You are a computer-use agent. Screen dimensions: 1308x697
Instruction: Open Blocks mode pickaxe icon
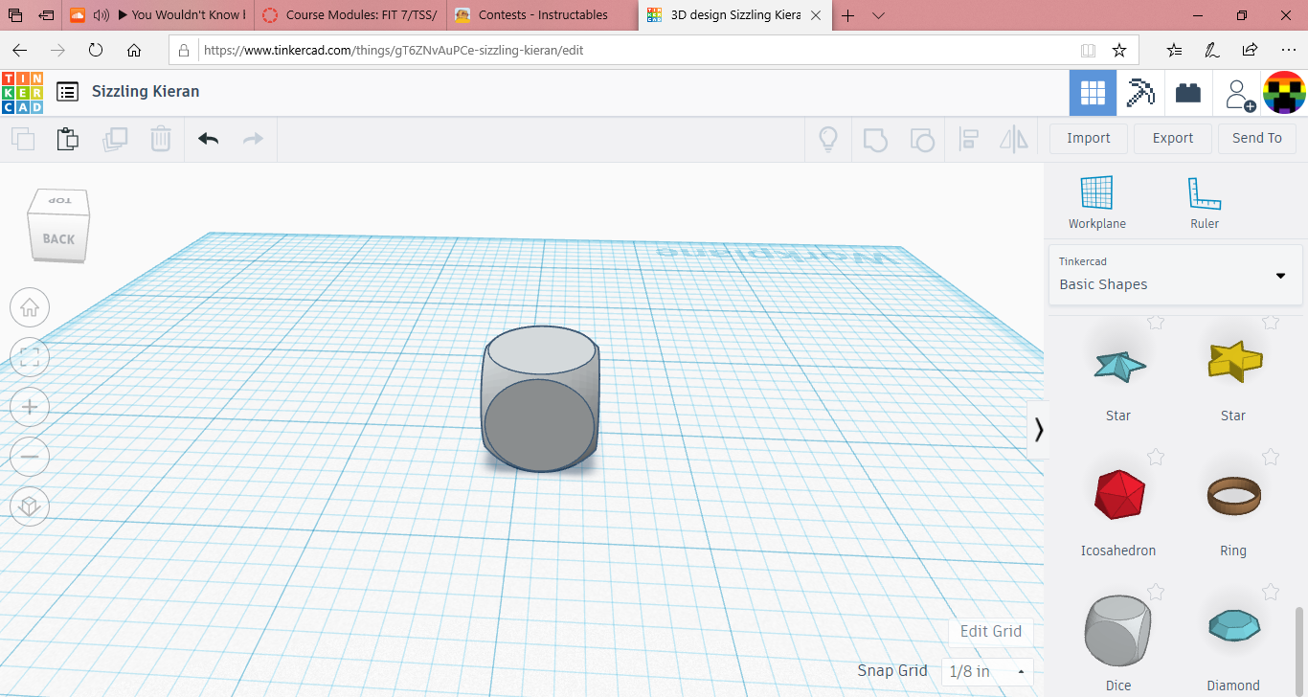(x=1140, y=93)
